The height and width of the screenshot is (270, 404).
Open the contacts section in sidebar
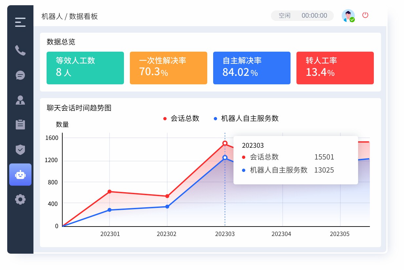[20, 100]
